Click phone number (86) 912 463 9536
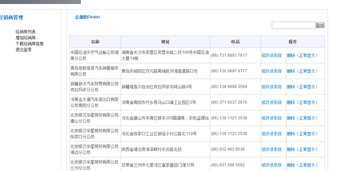The width and height of the screenshot is (342, 171). (x=228, y=149)
